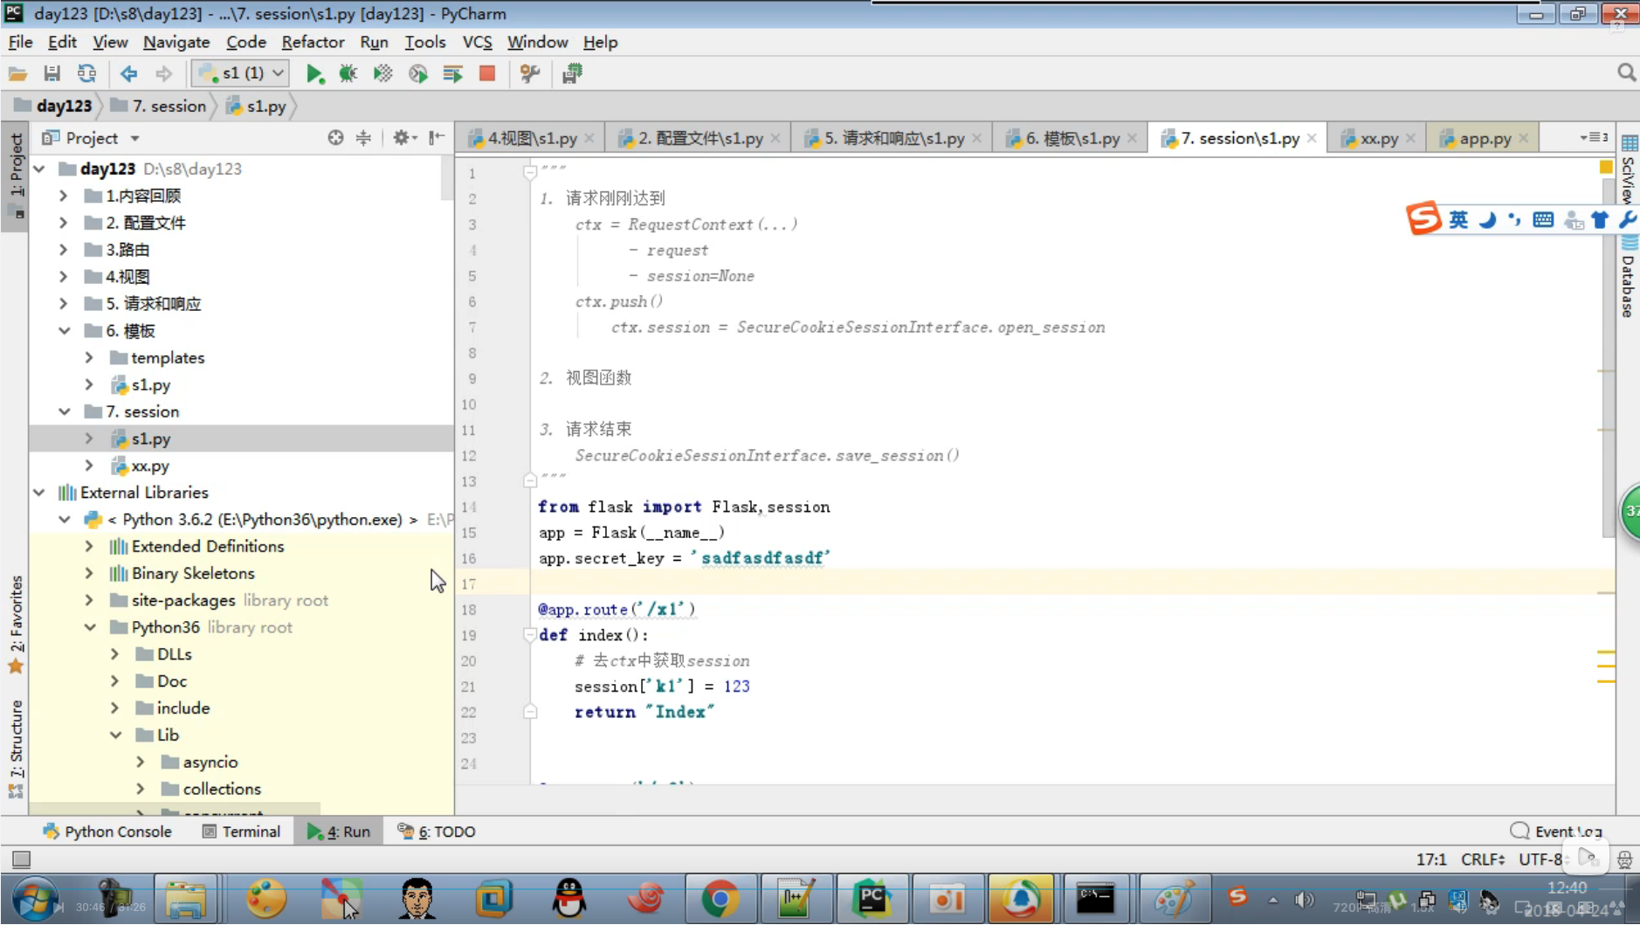Open the Terminal tool window
This screenshot has width=1640, height=925.
(242, 832)
